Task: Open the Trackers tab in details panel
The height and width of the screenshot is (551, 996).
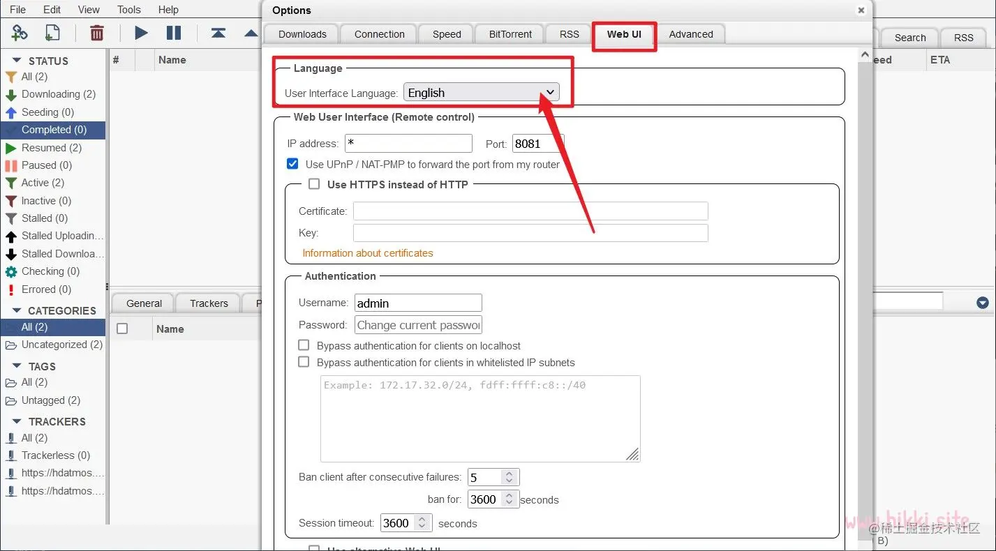Action: tap(209, 303)
